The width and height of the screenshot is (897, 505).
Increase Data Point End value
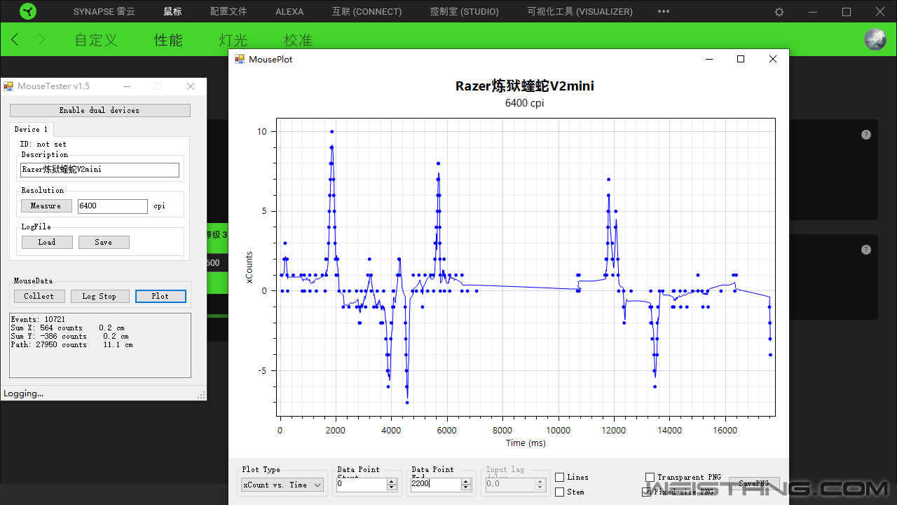tap(466, 481)
